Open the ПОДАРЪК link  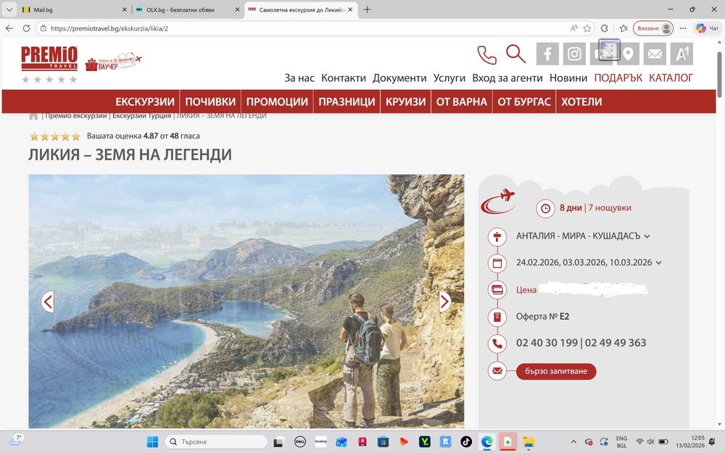pos(618,78)
